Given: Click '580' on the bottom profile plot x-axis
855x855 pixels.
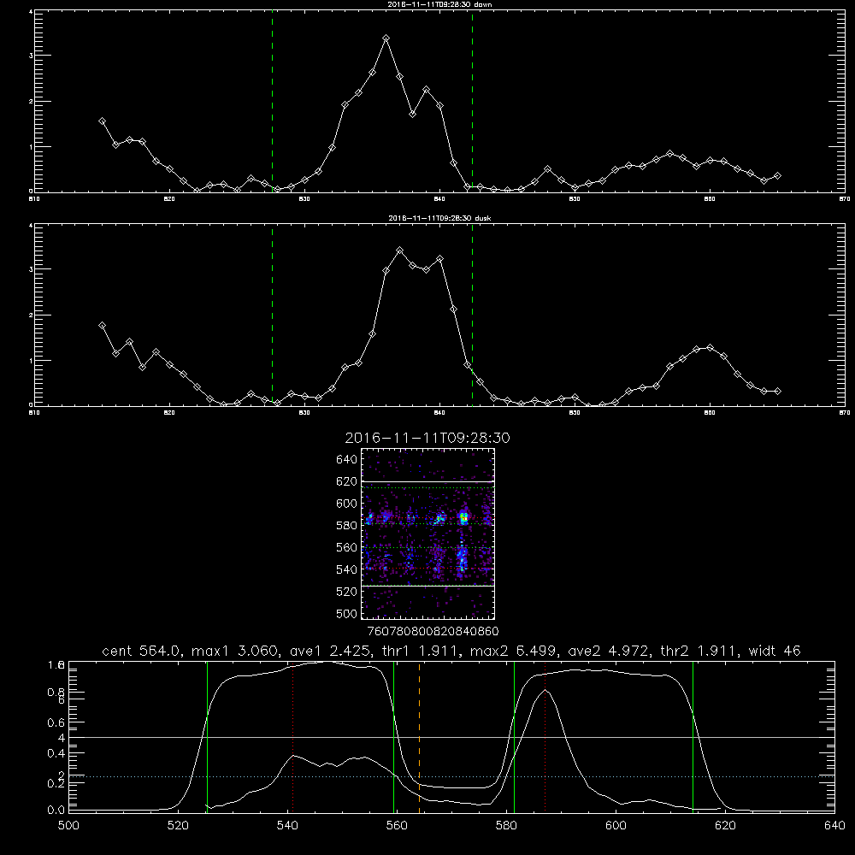Looking at the screenshot, I should [x=506, y=826].
